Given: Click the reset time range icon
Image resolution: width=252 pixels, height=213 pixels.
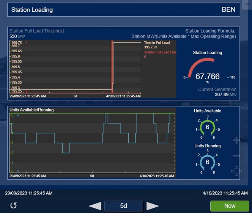Looking at the screenshot, I should pyautogui.click(x=14, y=206).
